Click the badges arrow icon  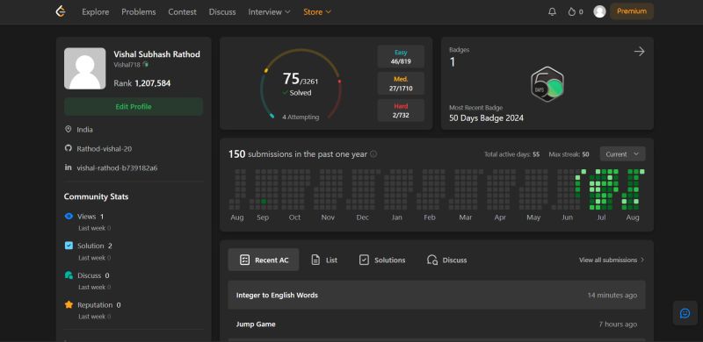639,52
